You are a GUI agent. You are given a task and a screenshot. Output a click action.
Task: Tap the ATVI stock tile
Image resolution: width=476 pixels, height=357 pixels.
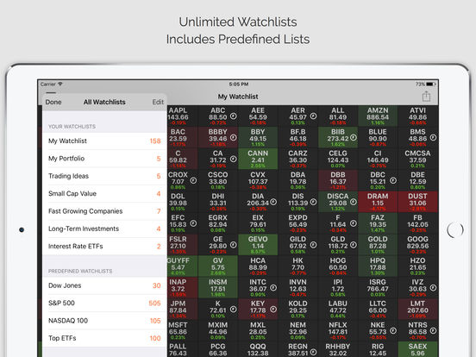coord(417,116)
